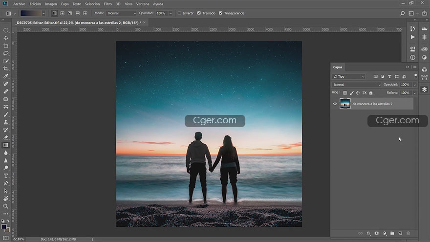Viewport: 430px width, 242px height.
Task: Open the Info panel icon
Action: [x=413, y=57]
